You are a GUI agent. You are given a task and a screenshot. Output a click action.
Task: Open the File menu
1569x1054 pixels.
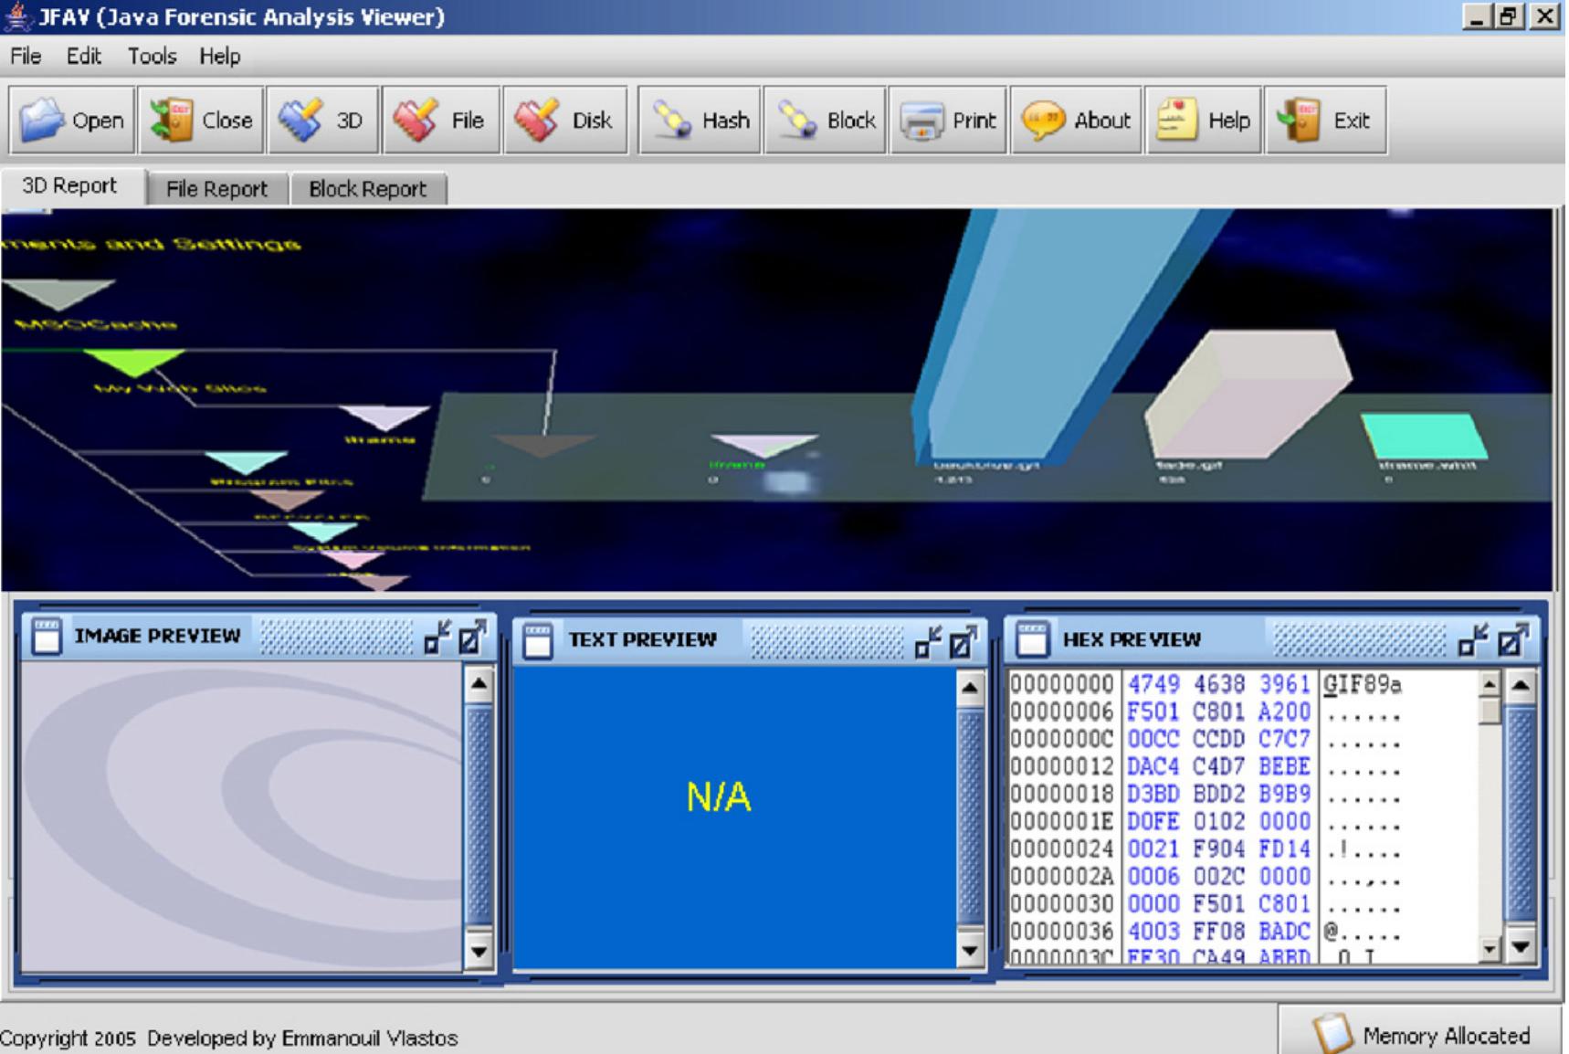click(25, 57)
